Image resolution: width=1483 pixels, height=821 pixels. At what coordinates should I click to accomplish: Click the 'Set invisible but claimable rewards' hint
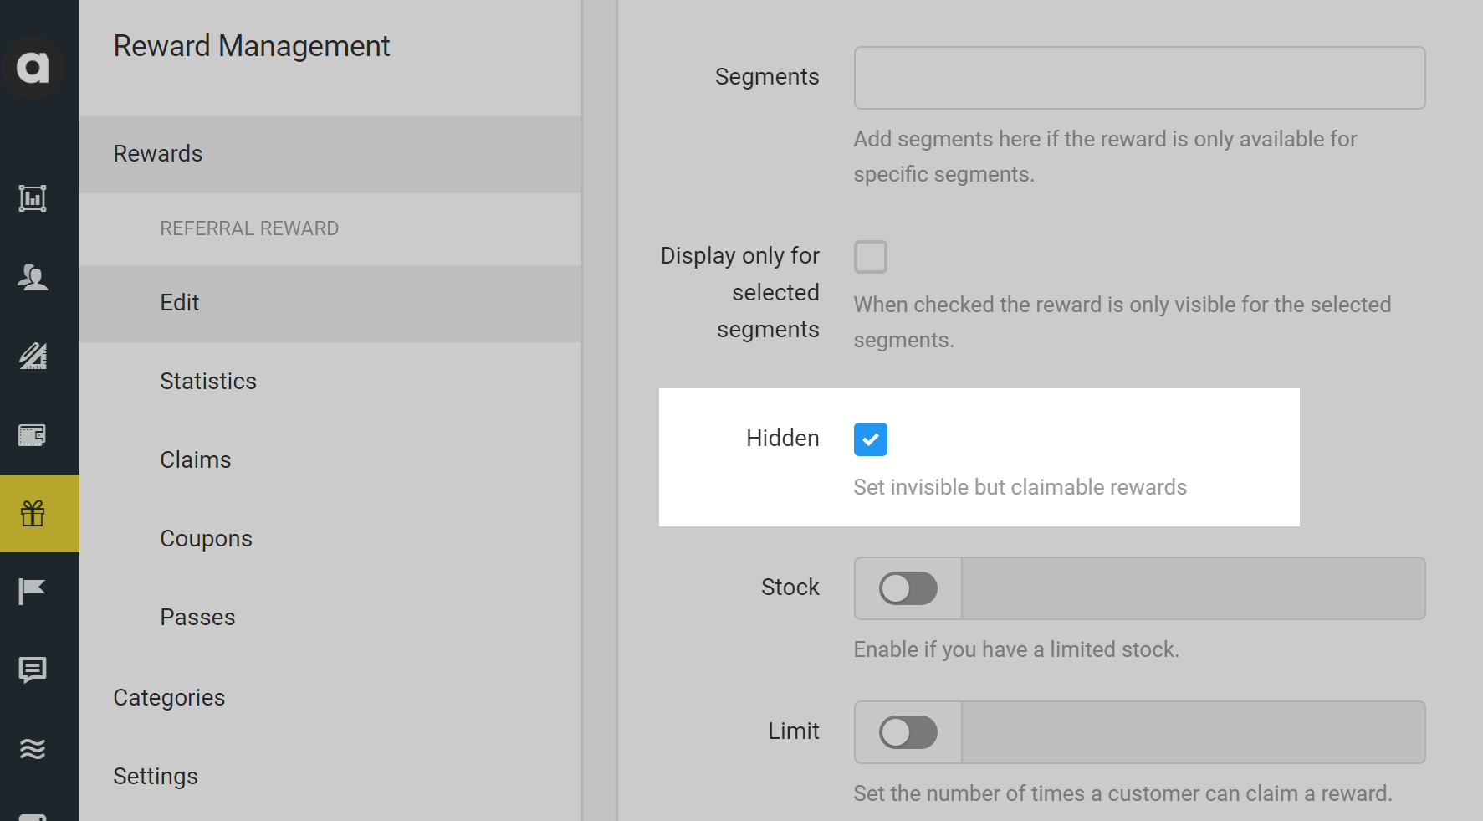1020,487
